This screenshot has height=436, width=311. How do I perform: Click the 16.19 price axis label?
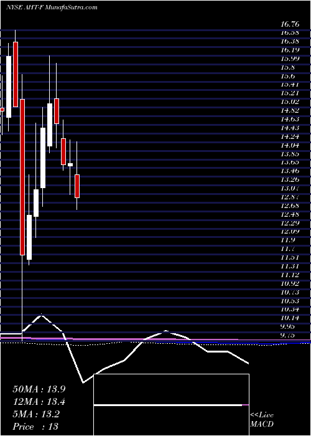290,50
